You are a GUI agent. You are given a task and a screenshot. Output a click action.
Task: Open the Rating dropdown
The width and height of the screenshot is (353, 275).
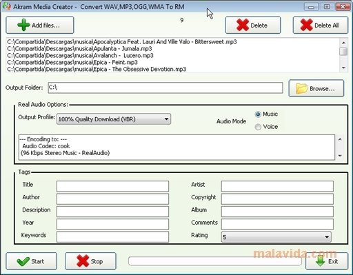tap(276, 237)
